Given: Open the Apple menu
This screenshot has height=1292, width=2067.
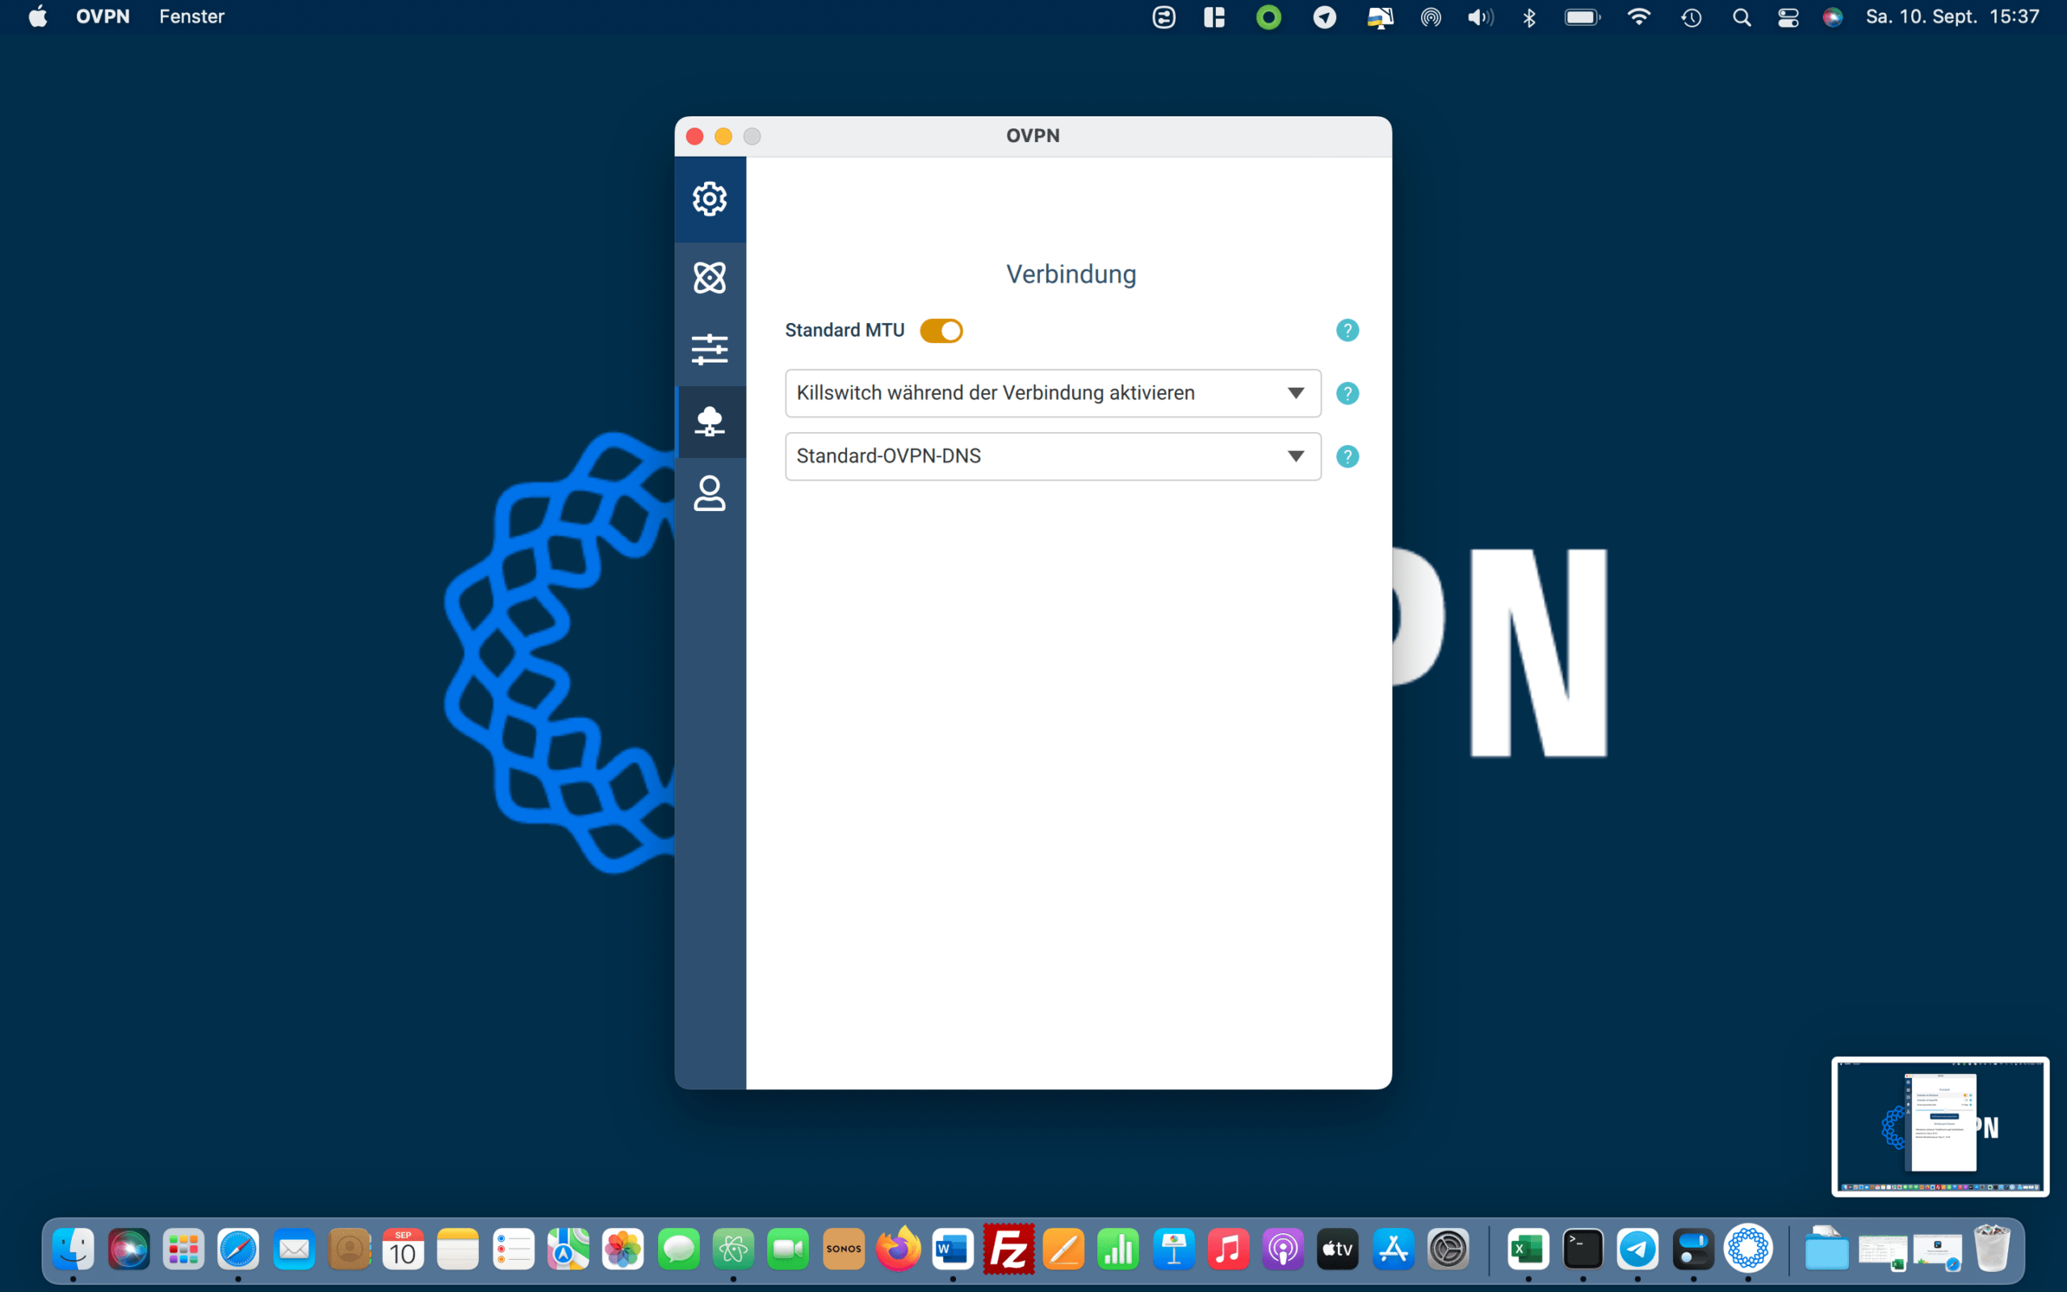Looking at the screenshot, I should (38, 17).
